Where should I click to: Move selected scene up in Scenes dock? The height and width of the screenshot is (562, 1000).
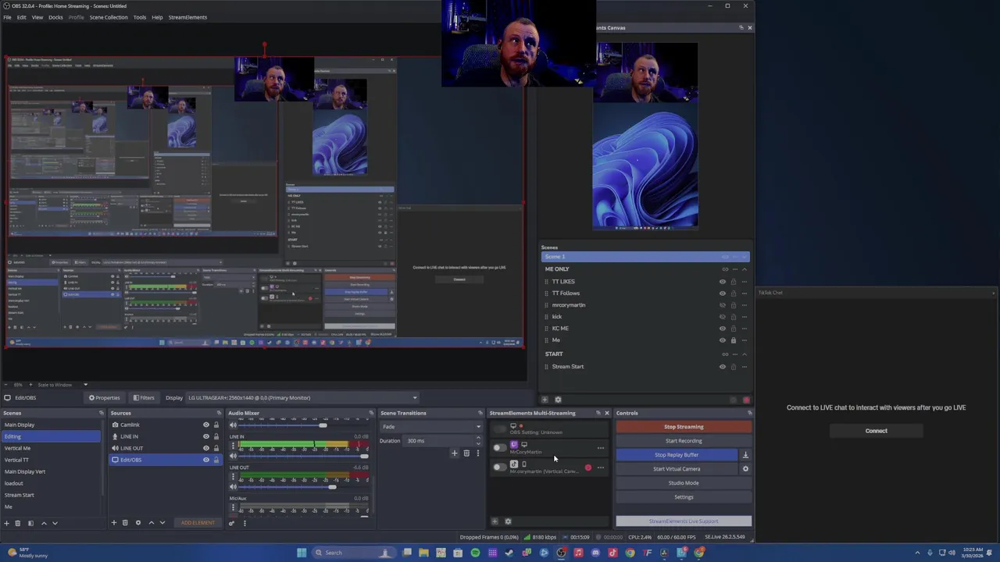(x=44, y=523)
